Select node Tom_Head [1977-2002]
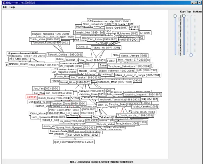 pos(131,60)
